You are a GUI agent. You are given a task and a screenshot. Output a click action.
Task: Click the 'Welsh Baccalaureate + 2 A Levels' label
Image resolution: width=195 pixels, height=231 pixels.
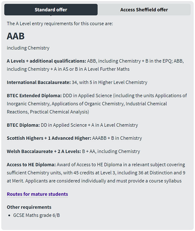tap(44, 152)
